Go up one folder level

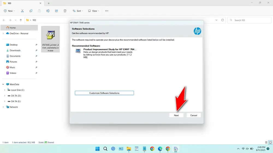click(x=21, y=20)
